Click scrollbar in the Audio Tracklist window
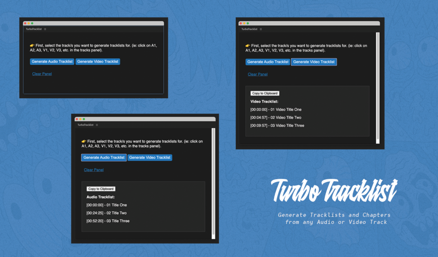 pyautogui.click(x=214, y=184)
